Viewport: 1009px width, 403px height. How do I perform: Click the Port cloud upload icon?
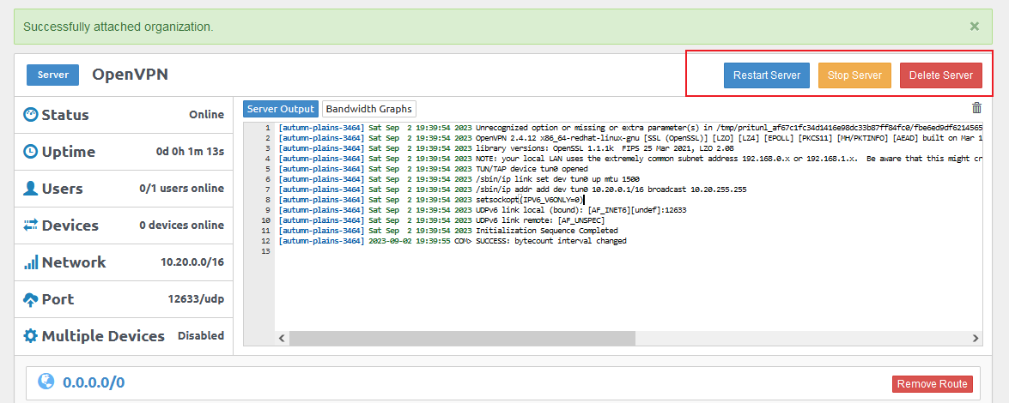tap(30, 299)
